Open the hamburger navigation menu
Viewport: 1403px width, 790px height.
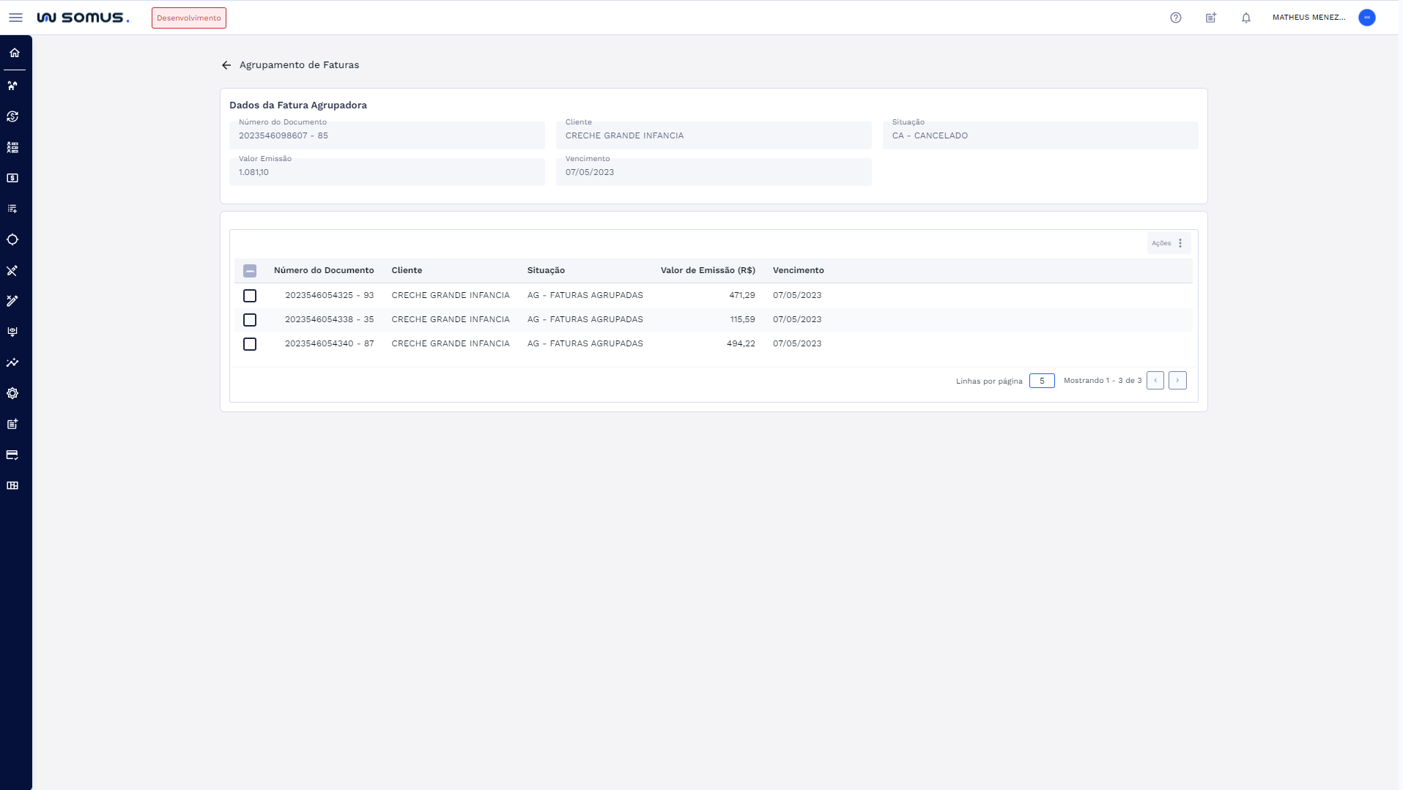click(x=15, y=18)
